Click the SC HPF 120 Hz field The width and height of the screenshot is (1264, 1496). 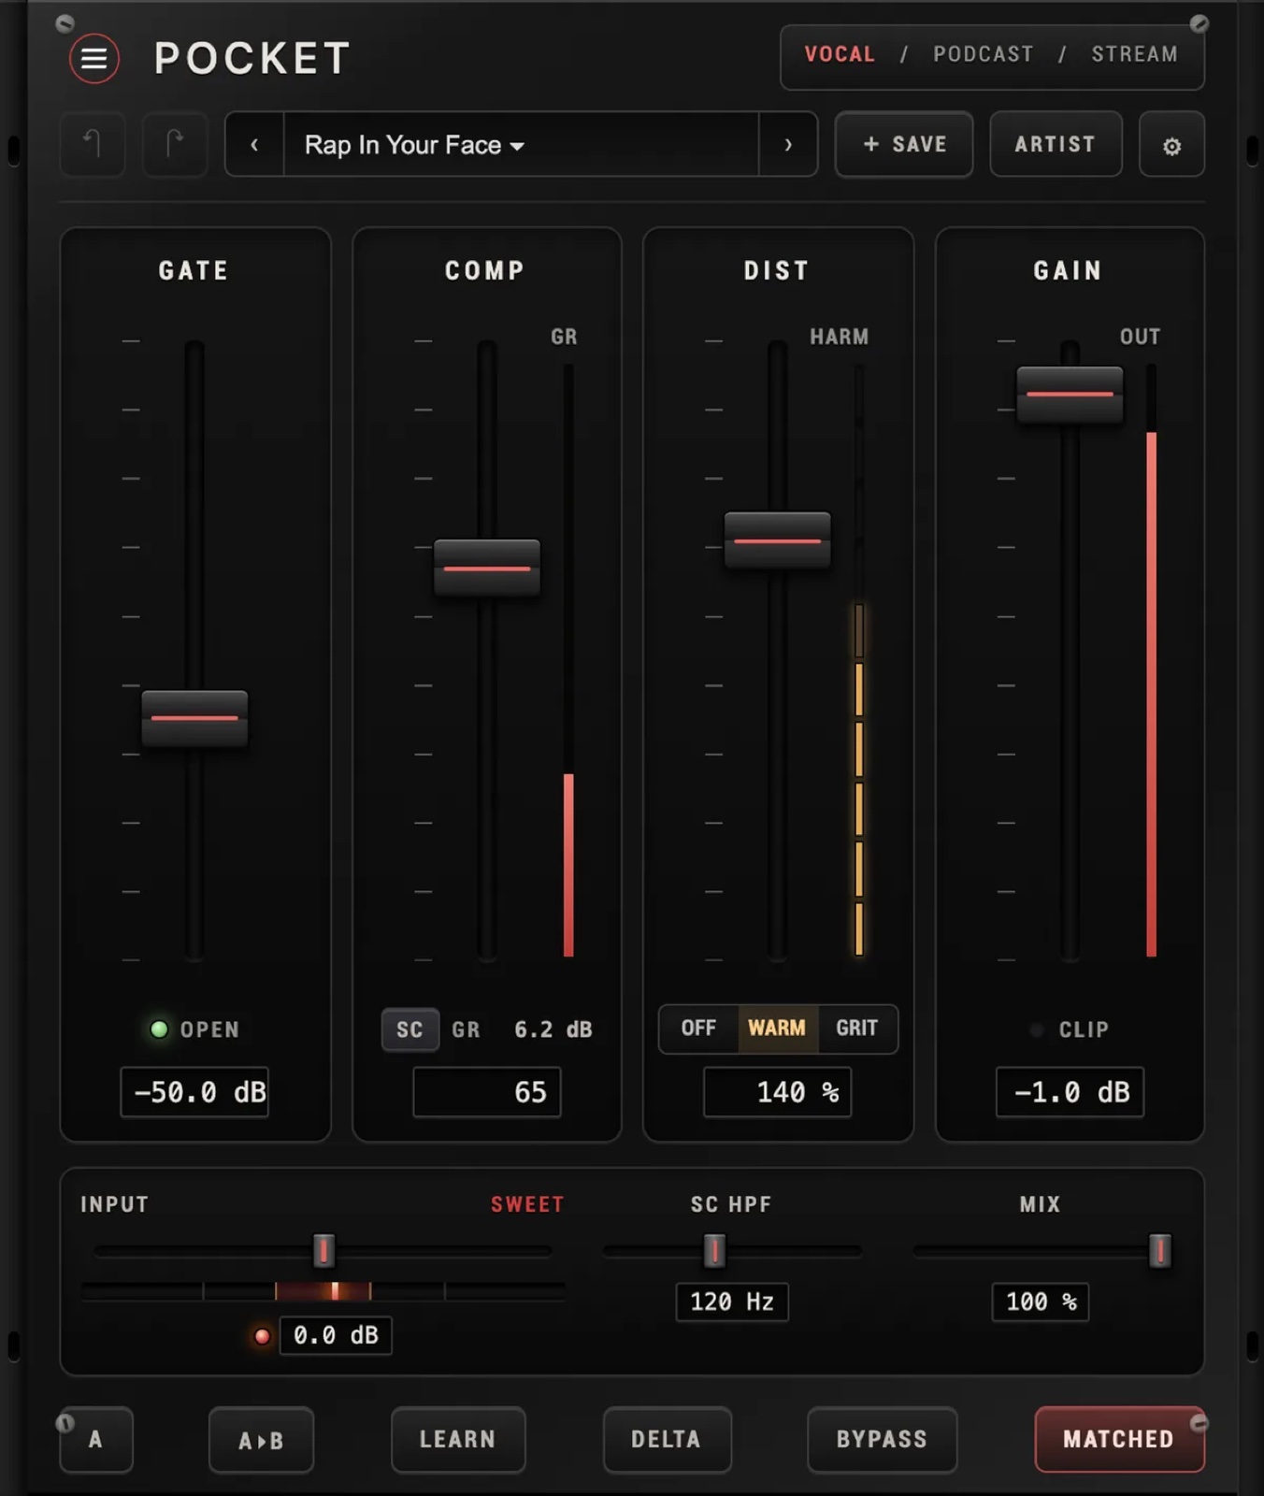732,1302
